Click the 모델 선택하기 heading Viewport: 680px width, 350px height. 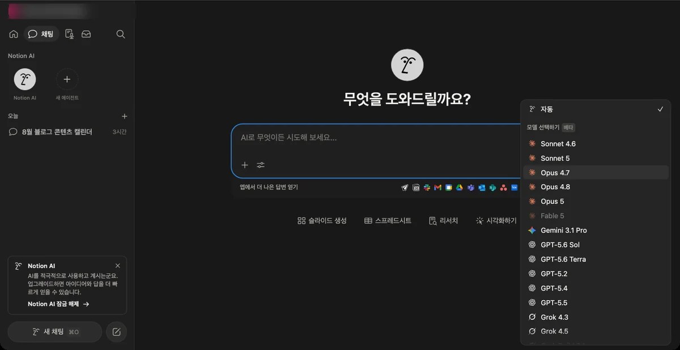pos(543,128)
